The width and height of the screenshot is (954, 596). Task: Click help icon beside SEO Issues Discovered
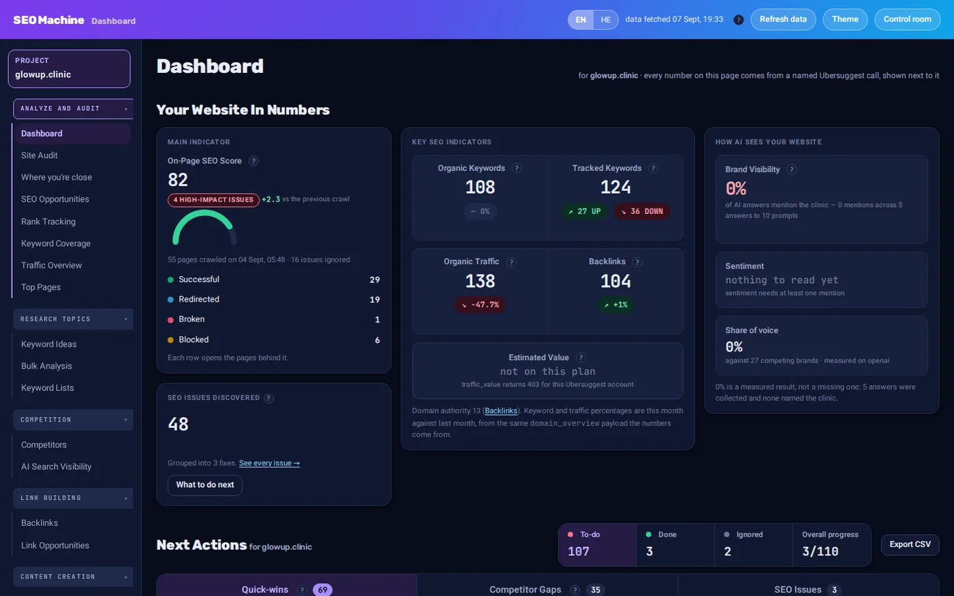coord(268,398)
